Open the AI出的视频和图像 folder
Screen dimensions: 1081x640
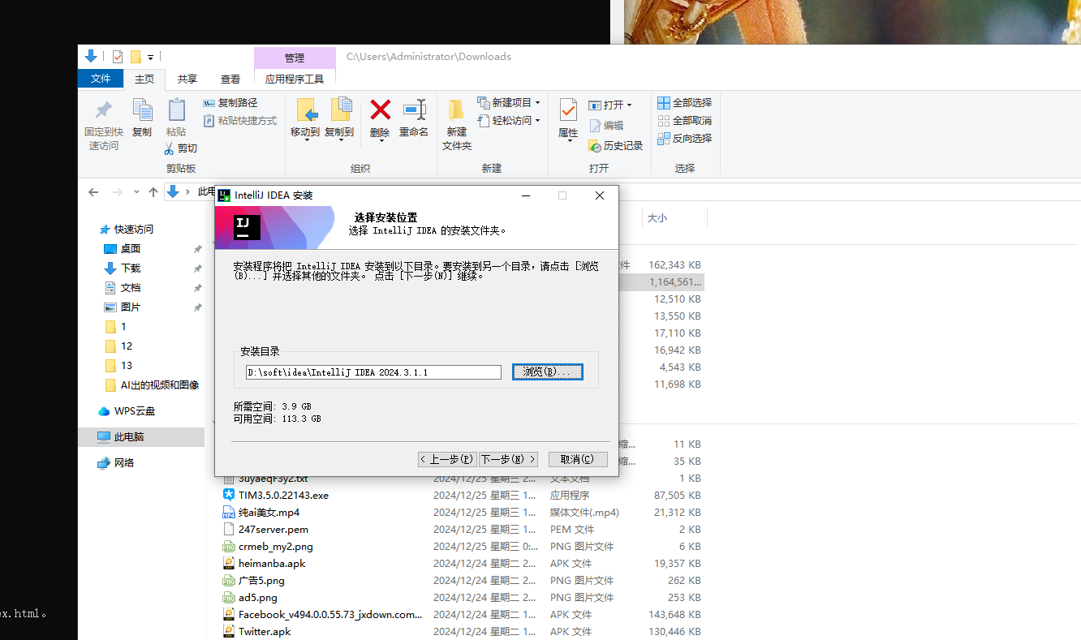(x=152, y=385)
